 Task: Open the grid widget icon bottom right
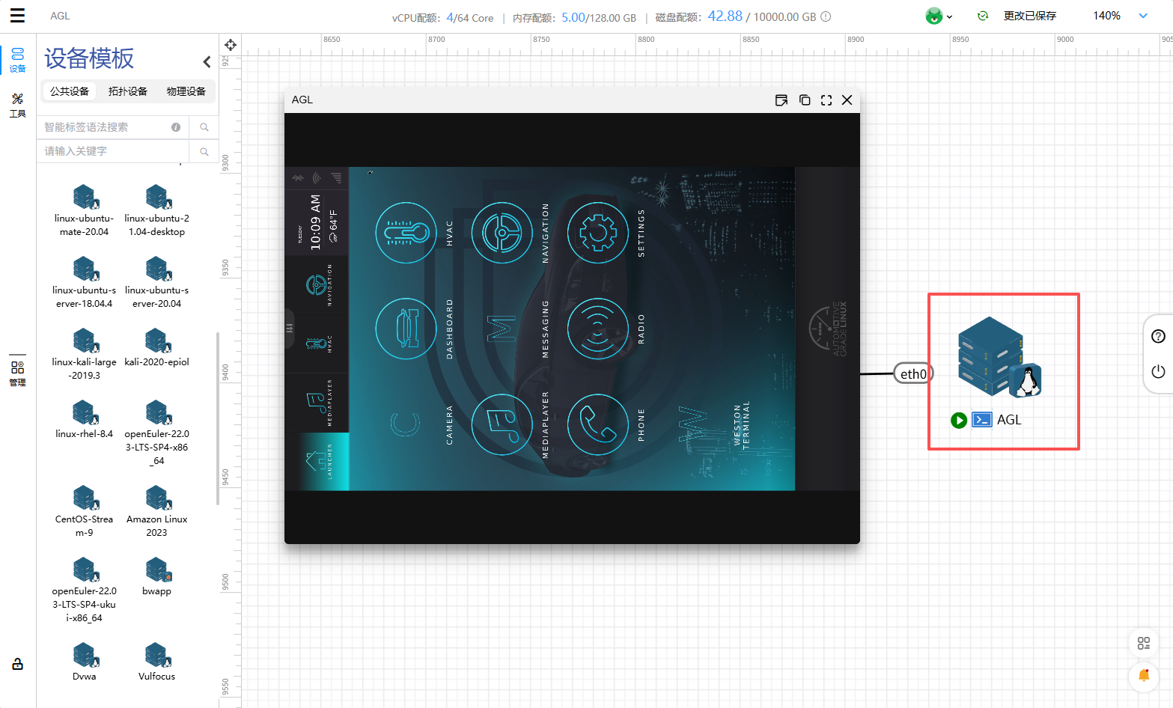tap(1144, 643)
